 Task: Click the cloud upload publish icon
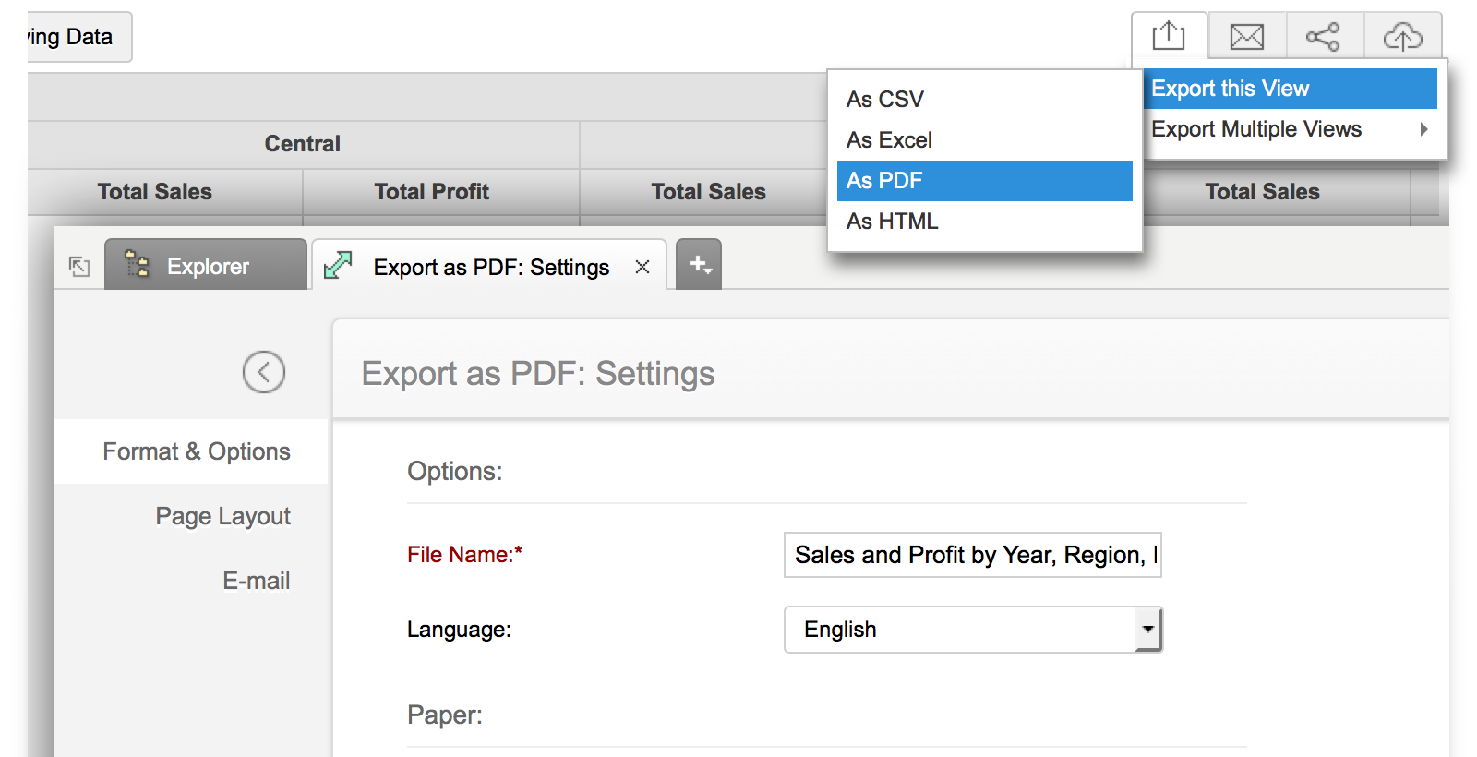1402,37
